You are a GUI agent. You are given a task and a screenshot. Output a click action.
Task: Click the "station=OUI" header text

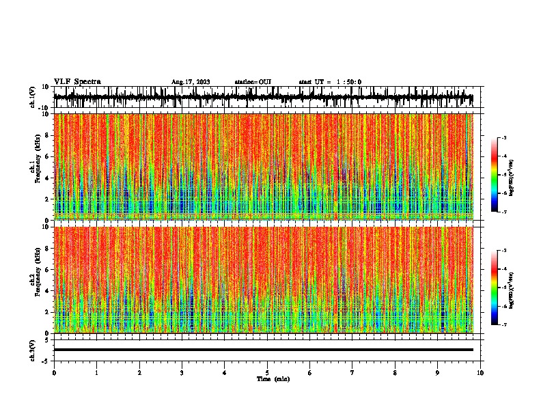pos(253,82)
